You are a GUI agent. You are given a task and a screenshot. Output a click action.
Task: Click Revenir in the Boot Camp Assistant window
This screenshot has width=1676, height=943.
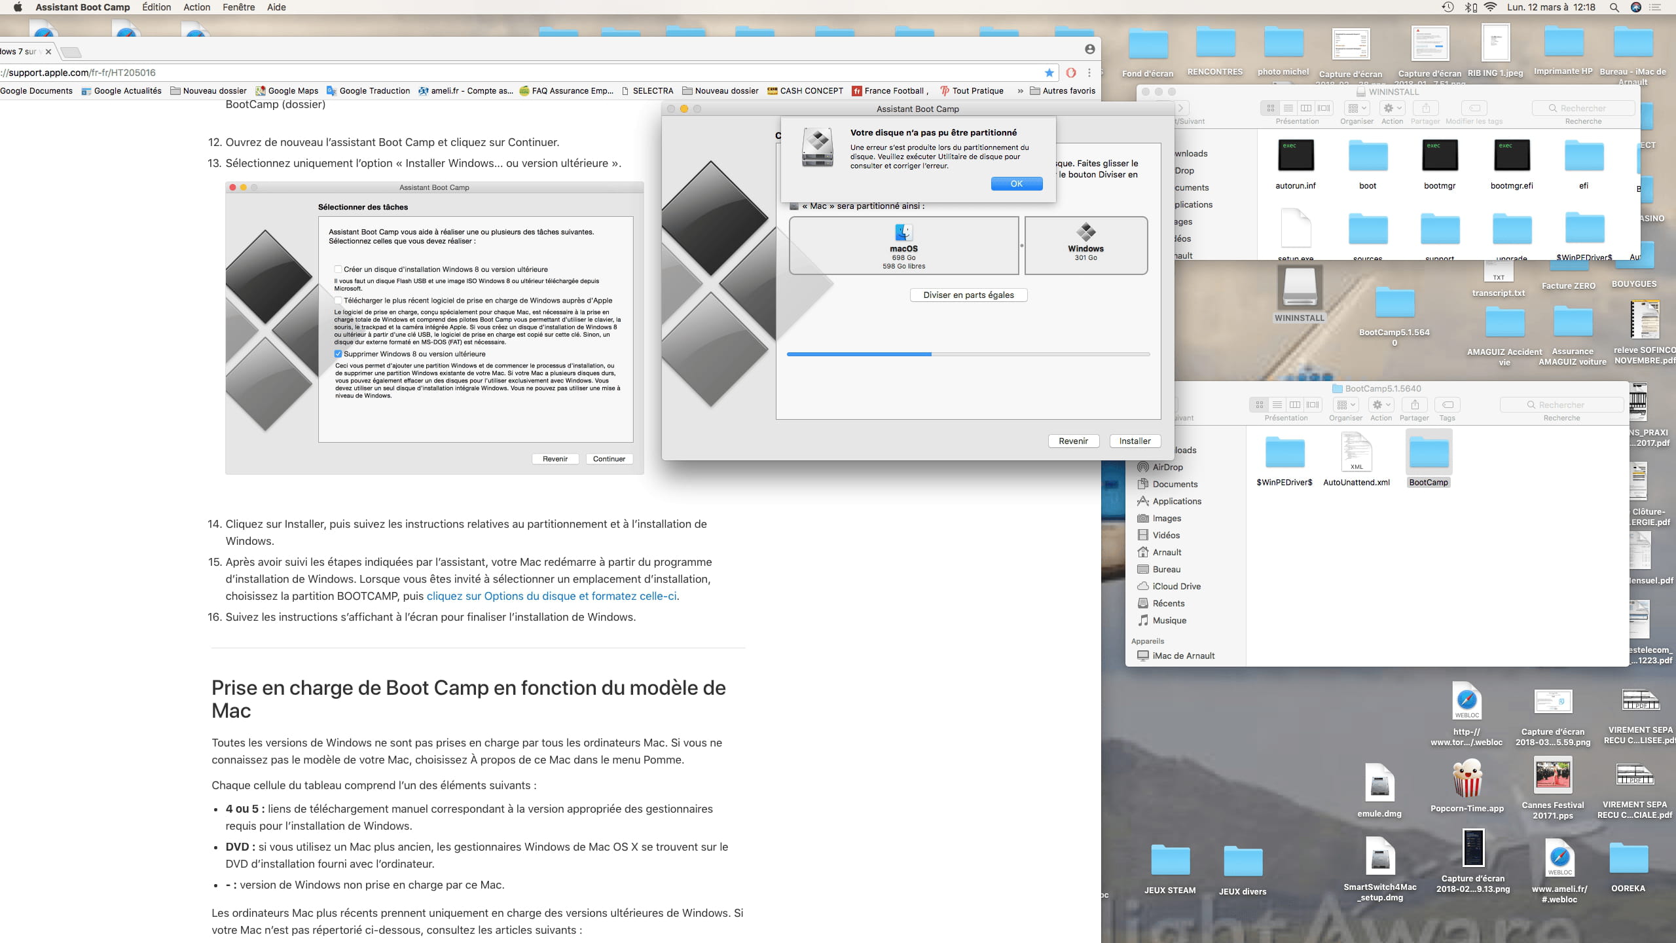click(1073, 441)
